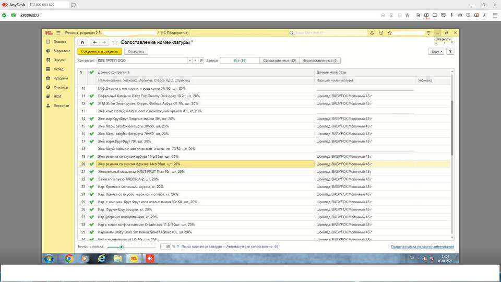Click the Точность поиска value field 50
The height and width of the screenshot is (282, 501).
165,246
